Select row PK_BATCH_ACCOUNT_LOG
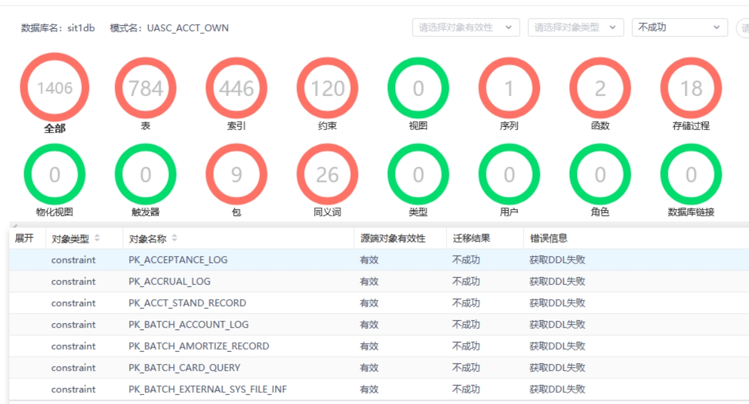 379,325
